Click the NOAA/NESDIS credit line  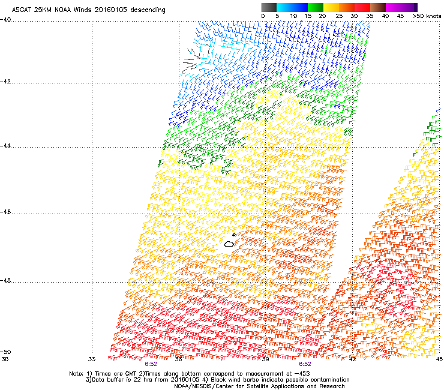coord(259,386)
